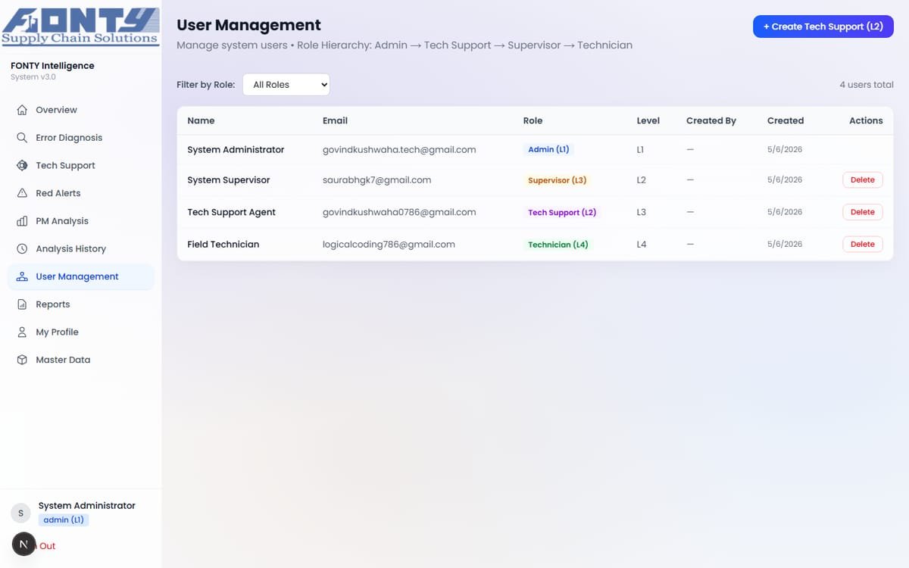Click the Technician (L4) role badge
This screenshot has height=568, width=909.
pyautogui.click(x=558, y=245)
